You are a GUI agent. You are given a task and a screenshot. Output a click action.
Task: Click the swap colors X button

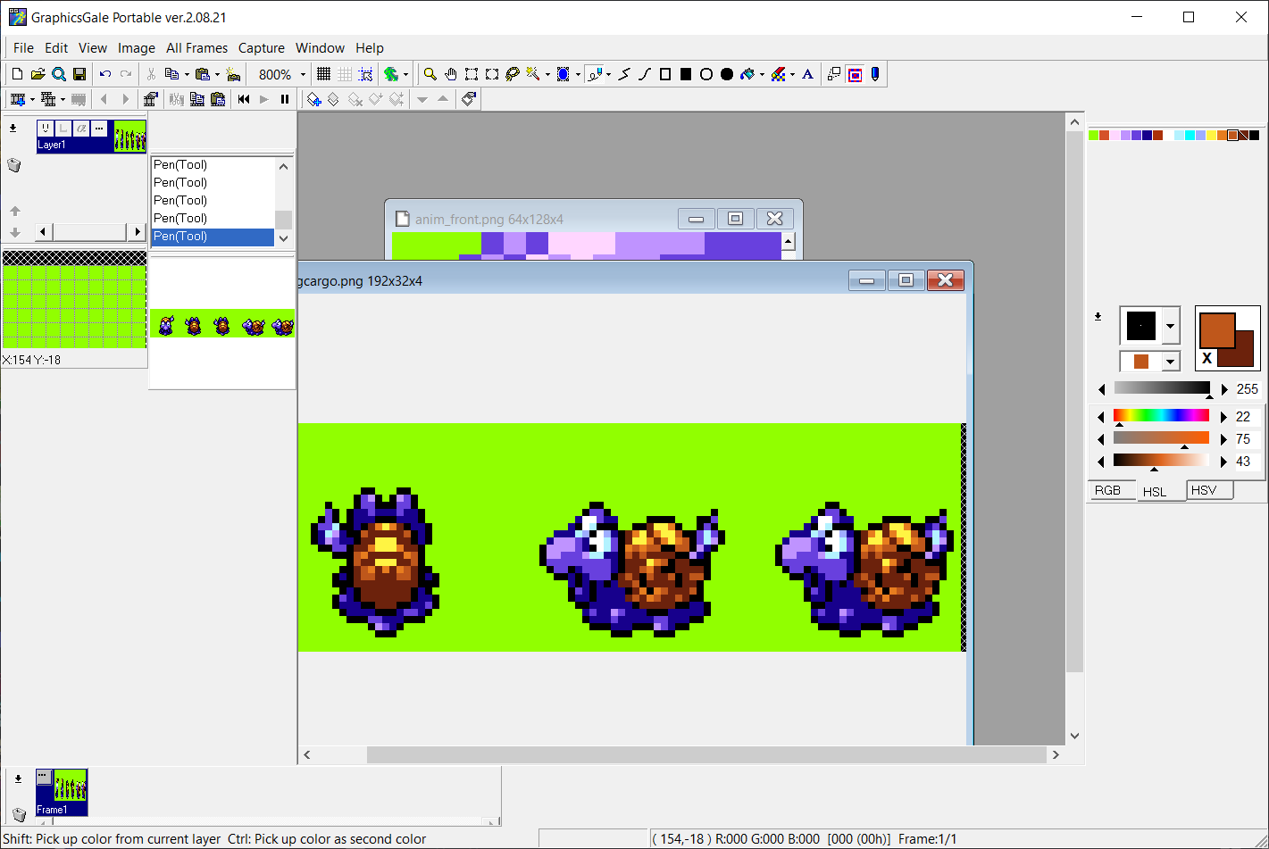(x=1207, y=358)
